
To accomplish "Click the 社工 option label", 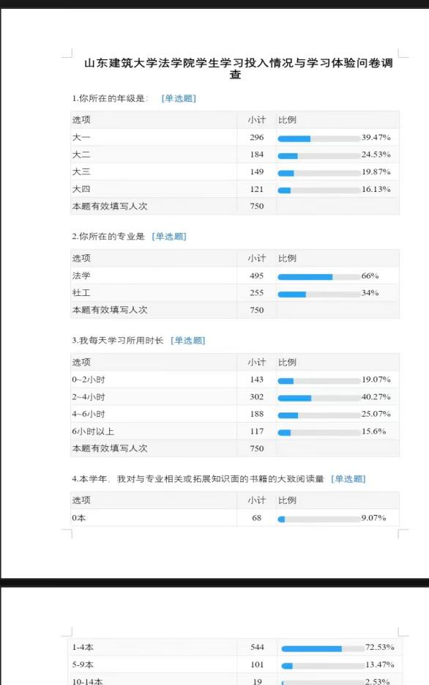I will tap(81, 293).
